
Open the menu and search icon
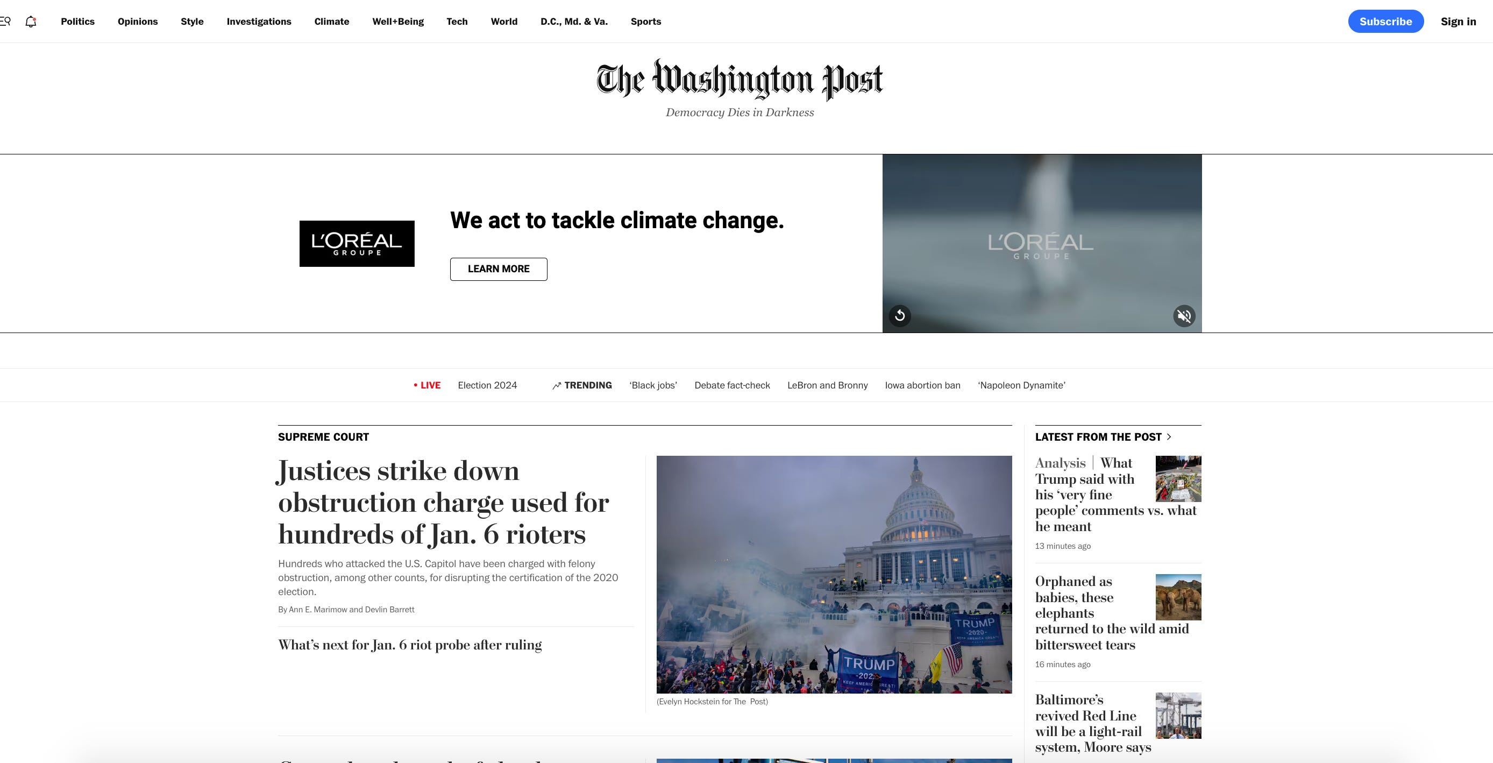(x=5, y=22)
